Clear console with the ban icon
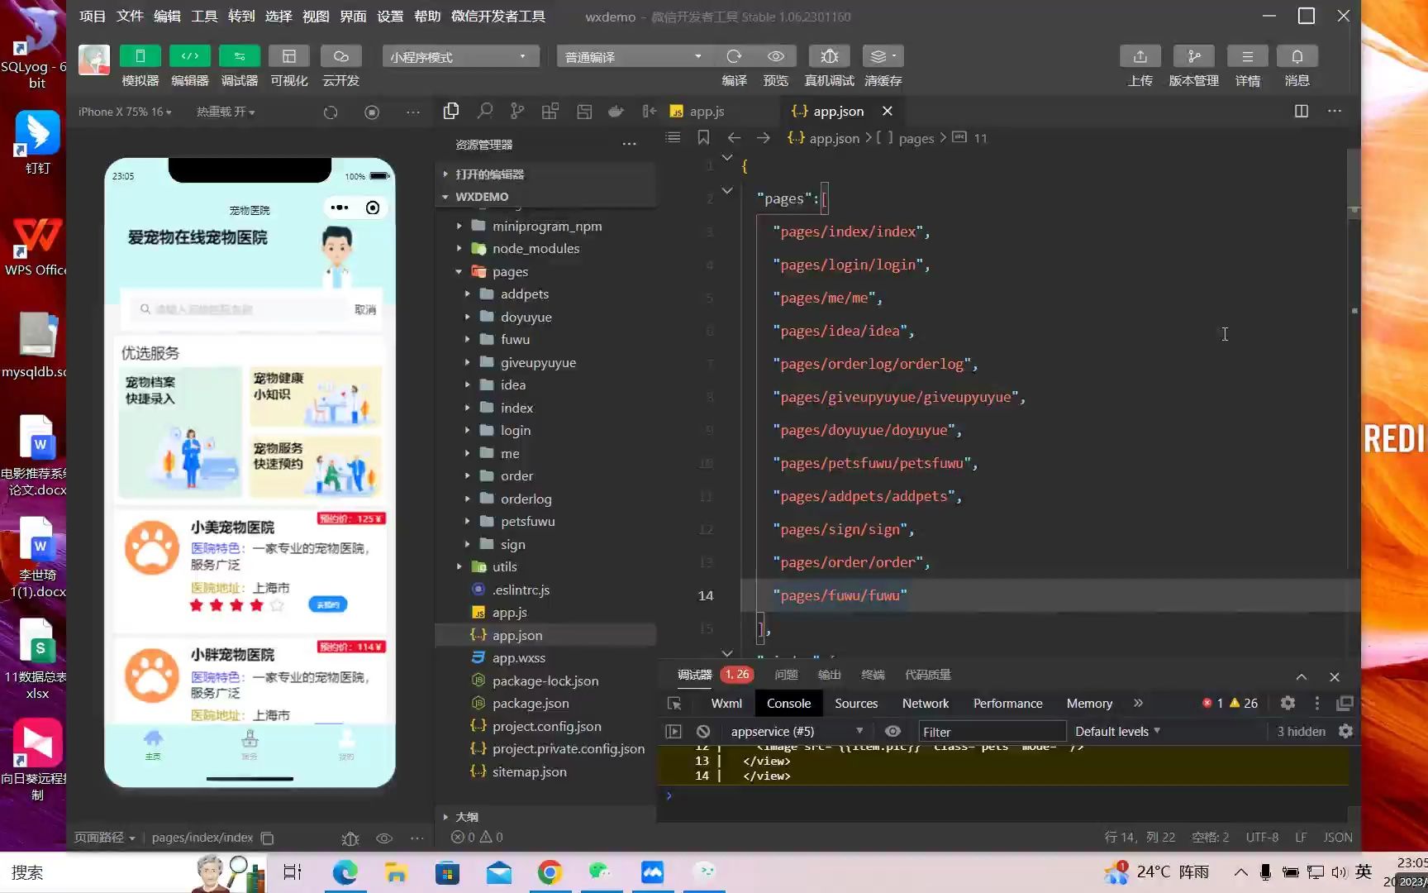 pyautogui.click(x=703, y=731)
